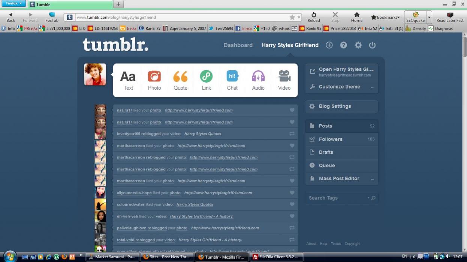Select the Tumblr browser tab

coord(70,4)
